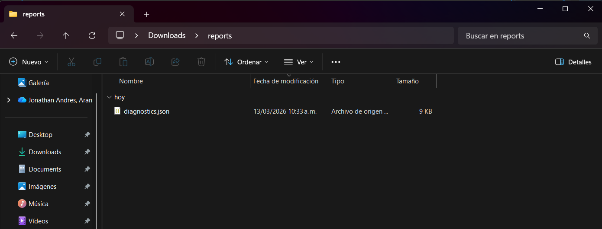Open a new tab with plus button
This screenshot has height=229, width=602.
click(x=146, y=14)
